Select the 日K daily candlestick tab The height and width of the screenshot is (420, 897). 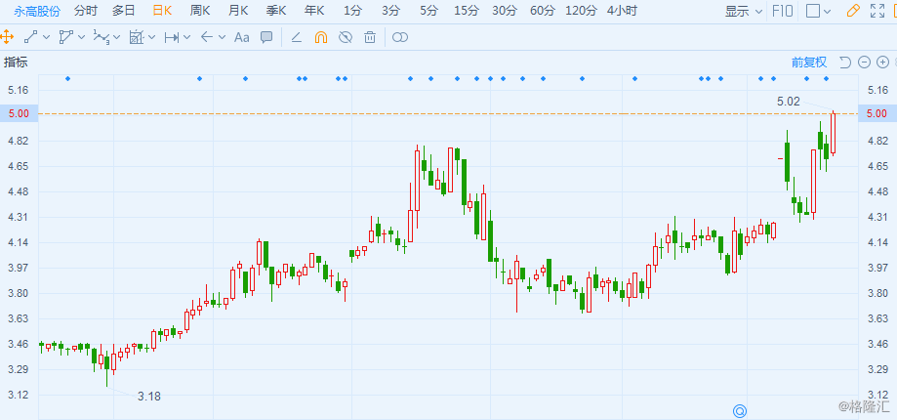click(x=162, y=11)
